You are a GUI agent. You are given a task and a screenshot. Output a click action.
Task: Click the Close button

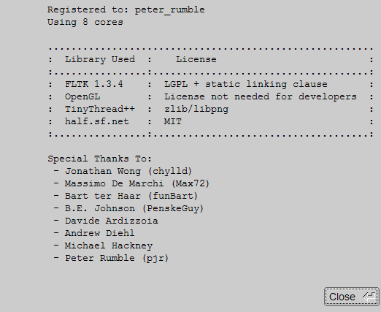[352, 297]
